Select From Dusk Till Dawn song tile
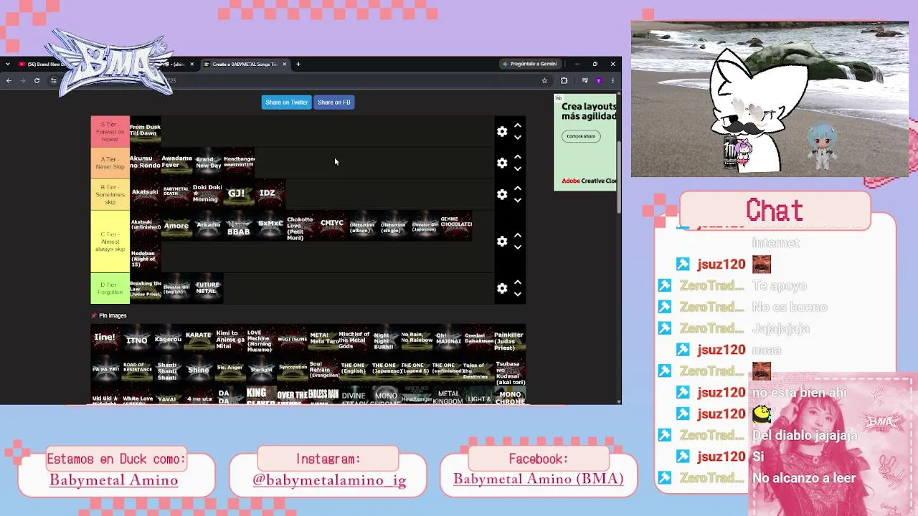This screenshot has height=516, width=918. point(146,131)
